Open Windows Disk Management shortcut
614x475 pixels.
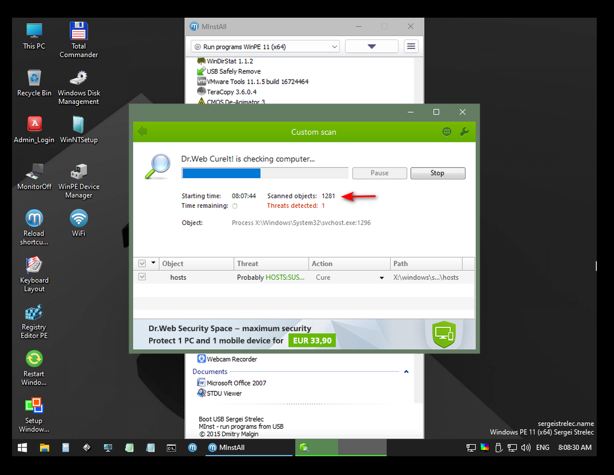(78, 88)
